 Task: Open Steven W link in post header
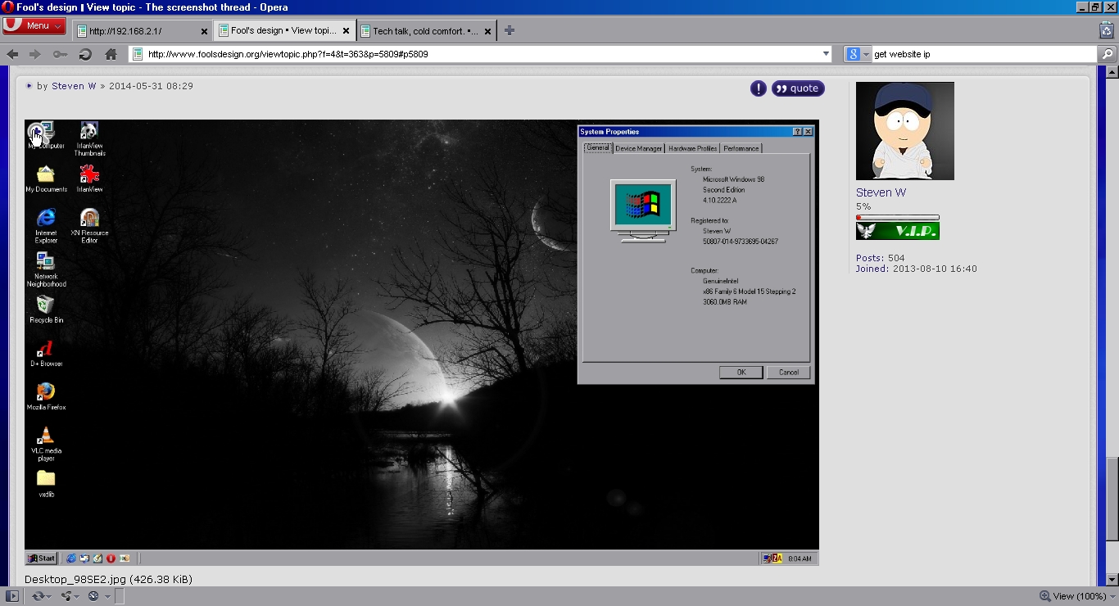click(74, 86)
